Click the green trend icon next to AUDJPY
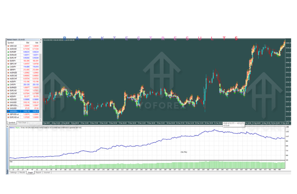 [x=9, y=82]
